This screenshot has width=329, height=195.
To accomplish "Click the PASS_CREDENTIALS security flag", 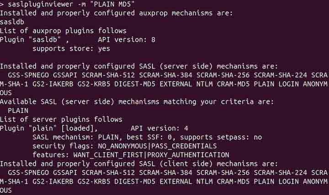I will [x=184, y=146].
